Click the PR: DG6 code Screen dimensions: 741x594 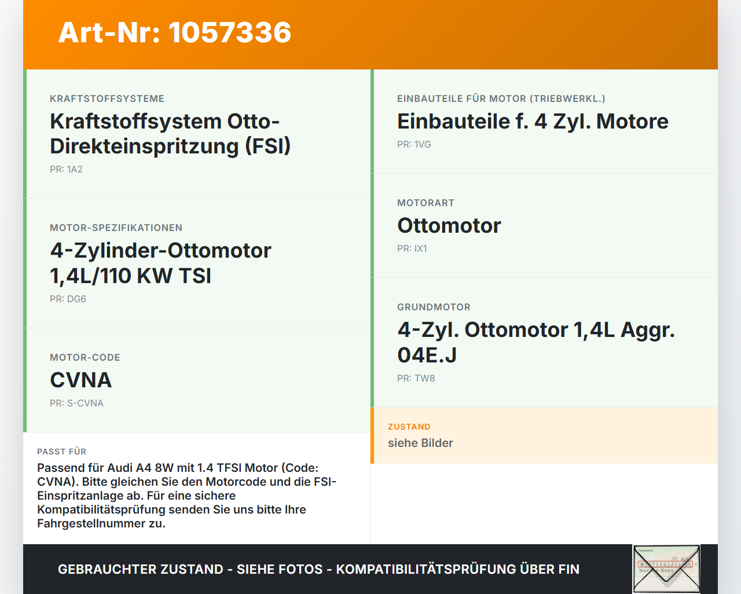click(68, 299)
